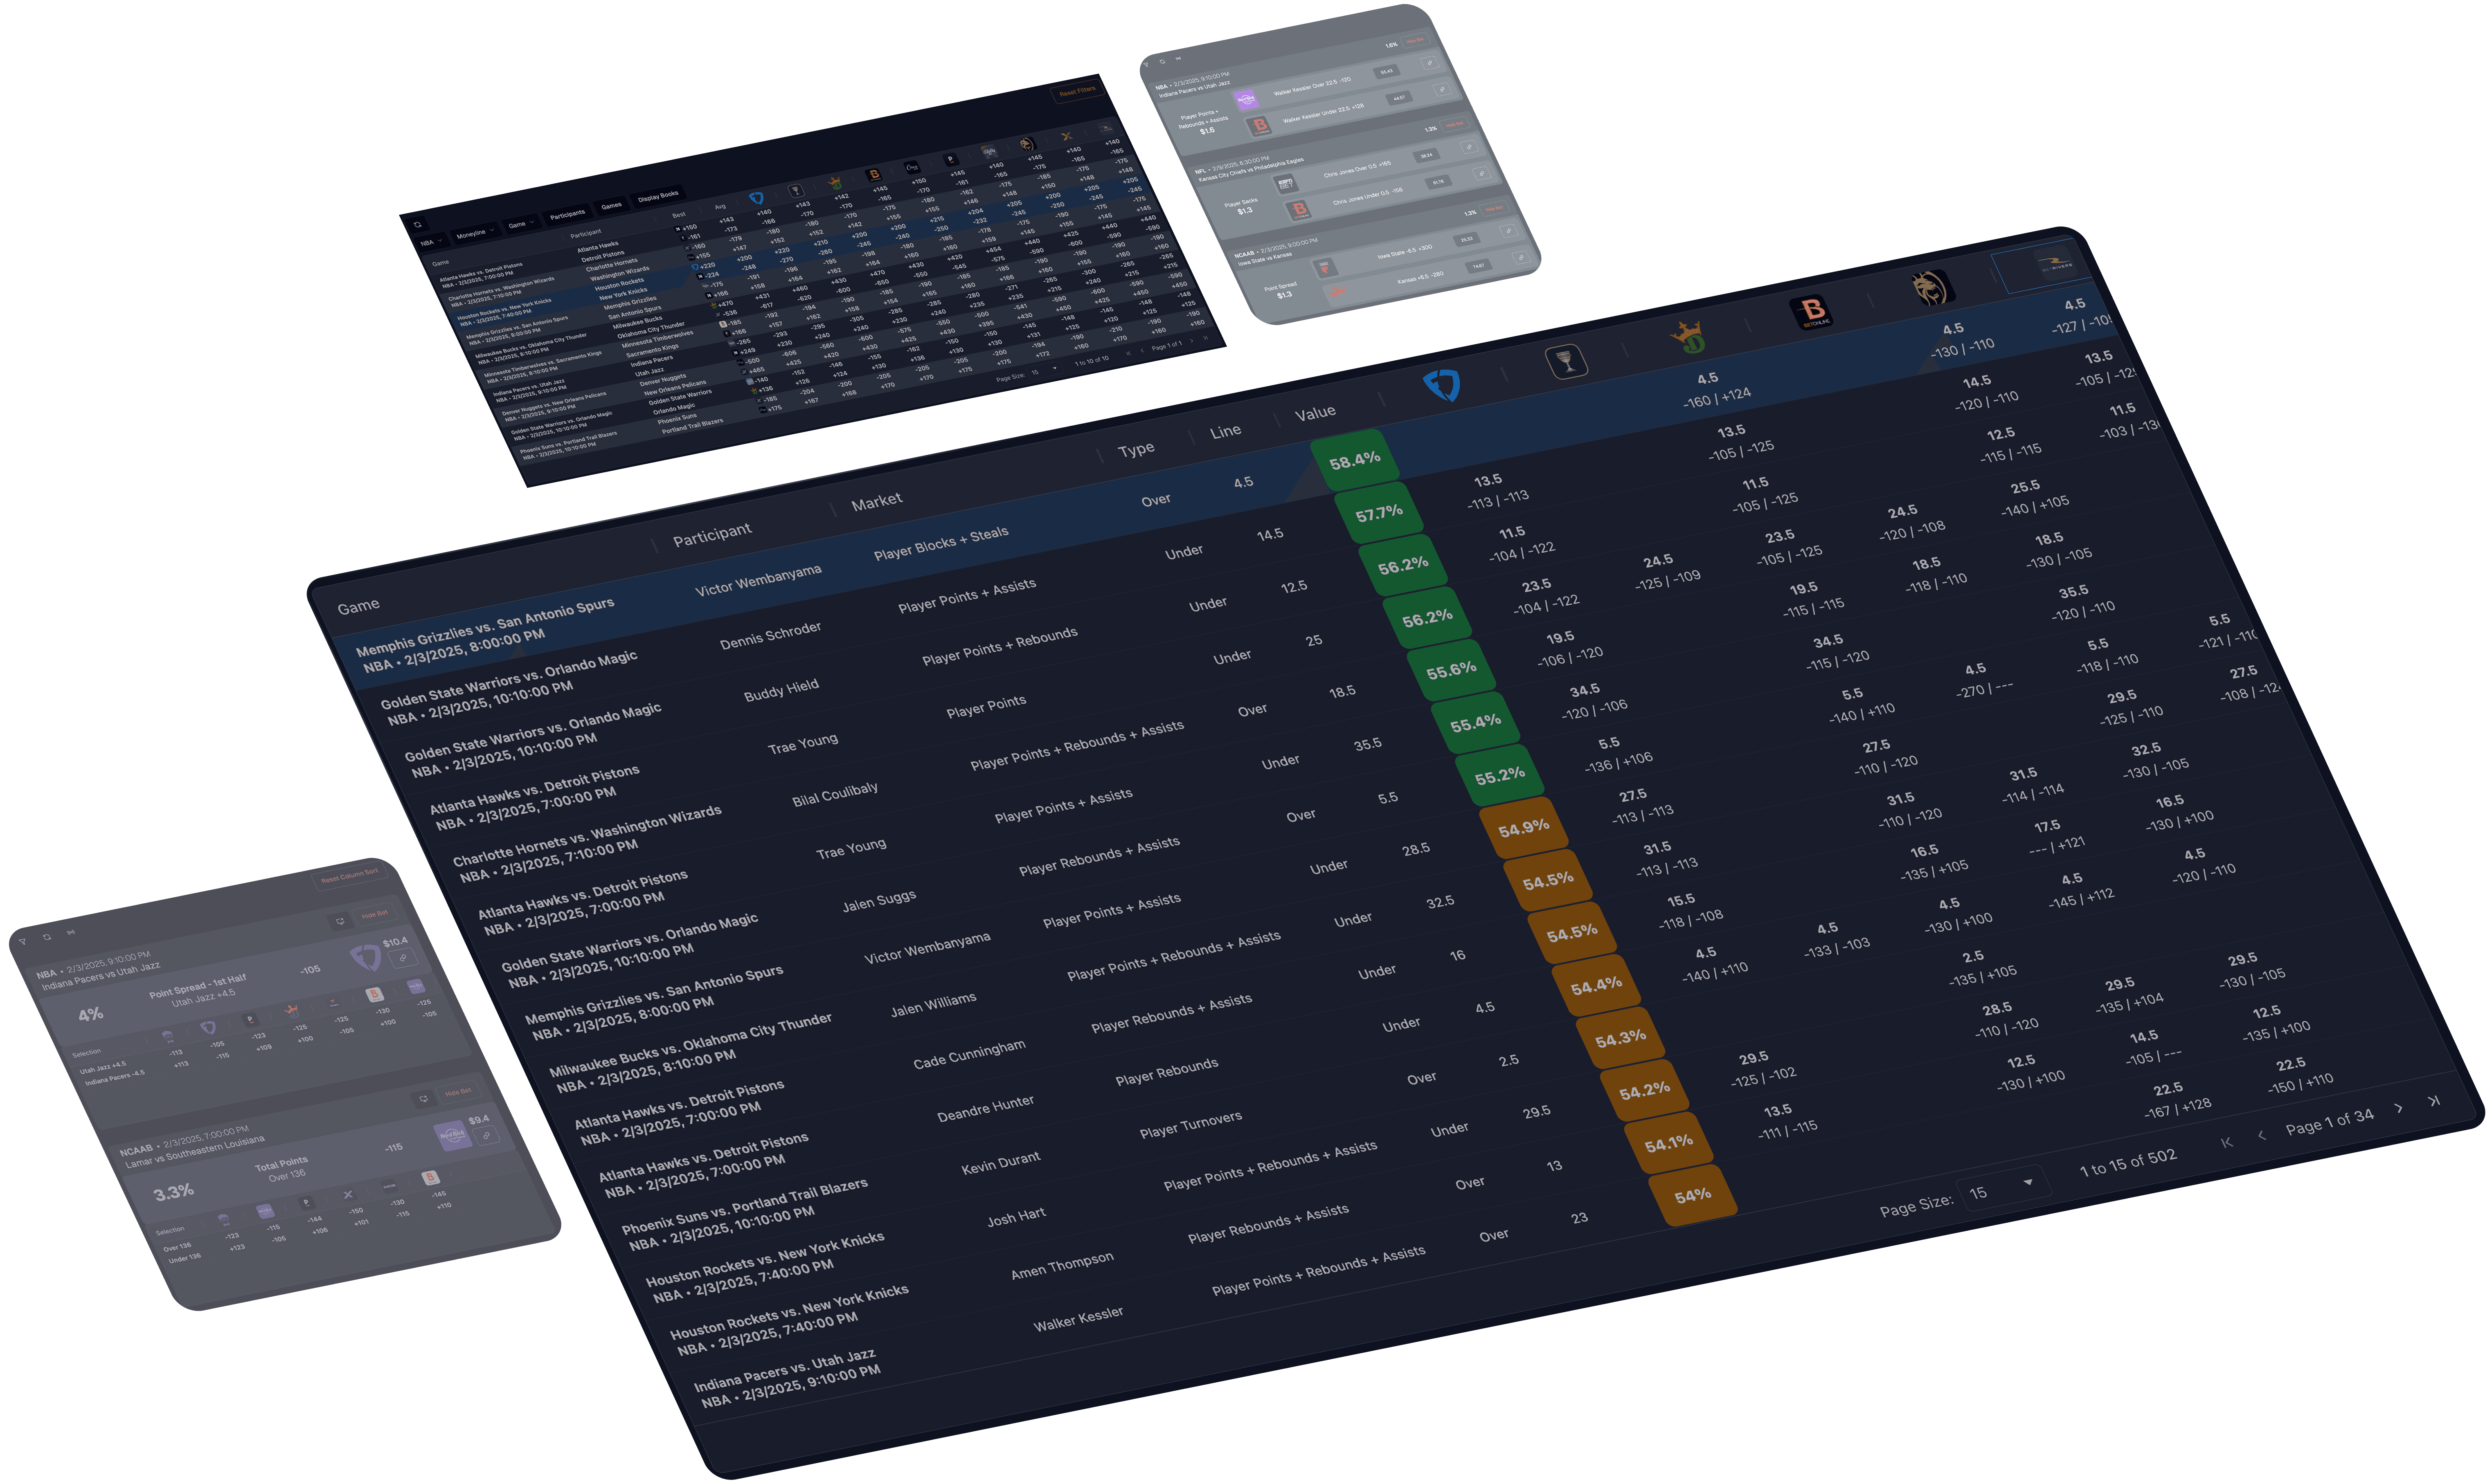
Task: Click the BetOnline column icon in the moneyline panel
Action: pyautogui.click(x=873, y=175)
